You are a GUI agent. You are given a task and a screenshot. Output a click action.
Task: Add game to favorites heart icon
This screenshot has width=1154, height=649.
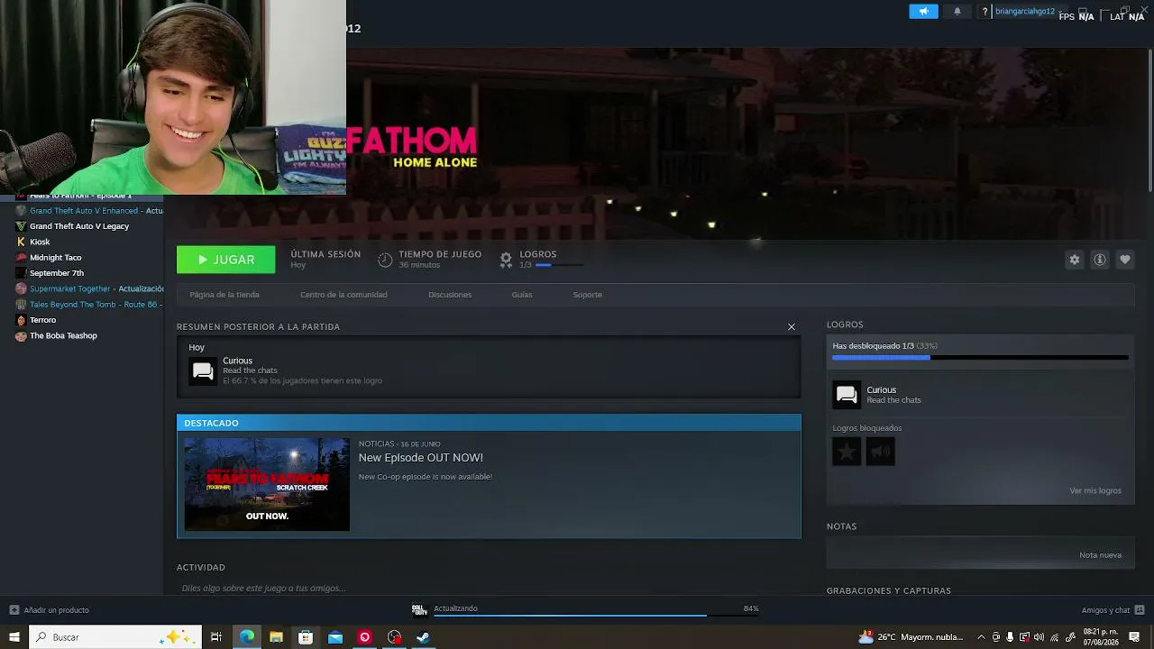[1125, 260]
